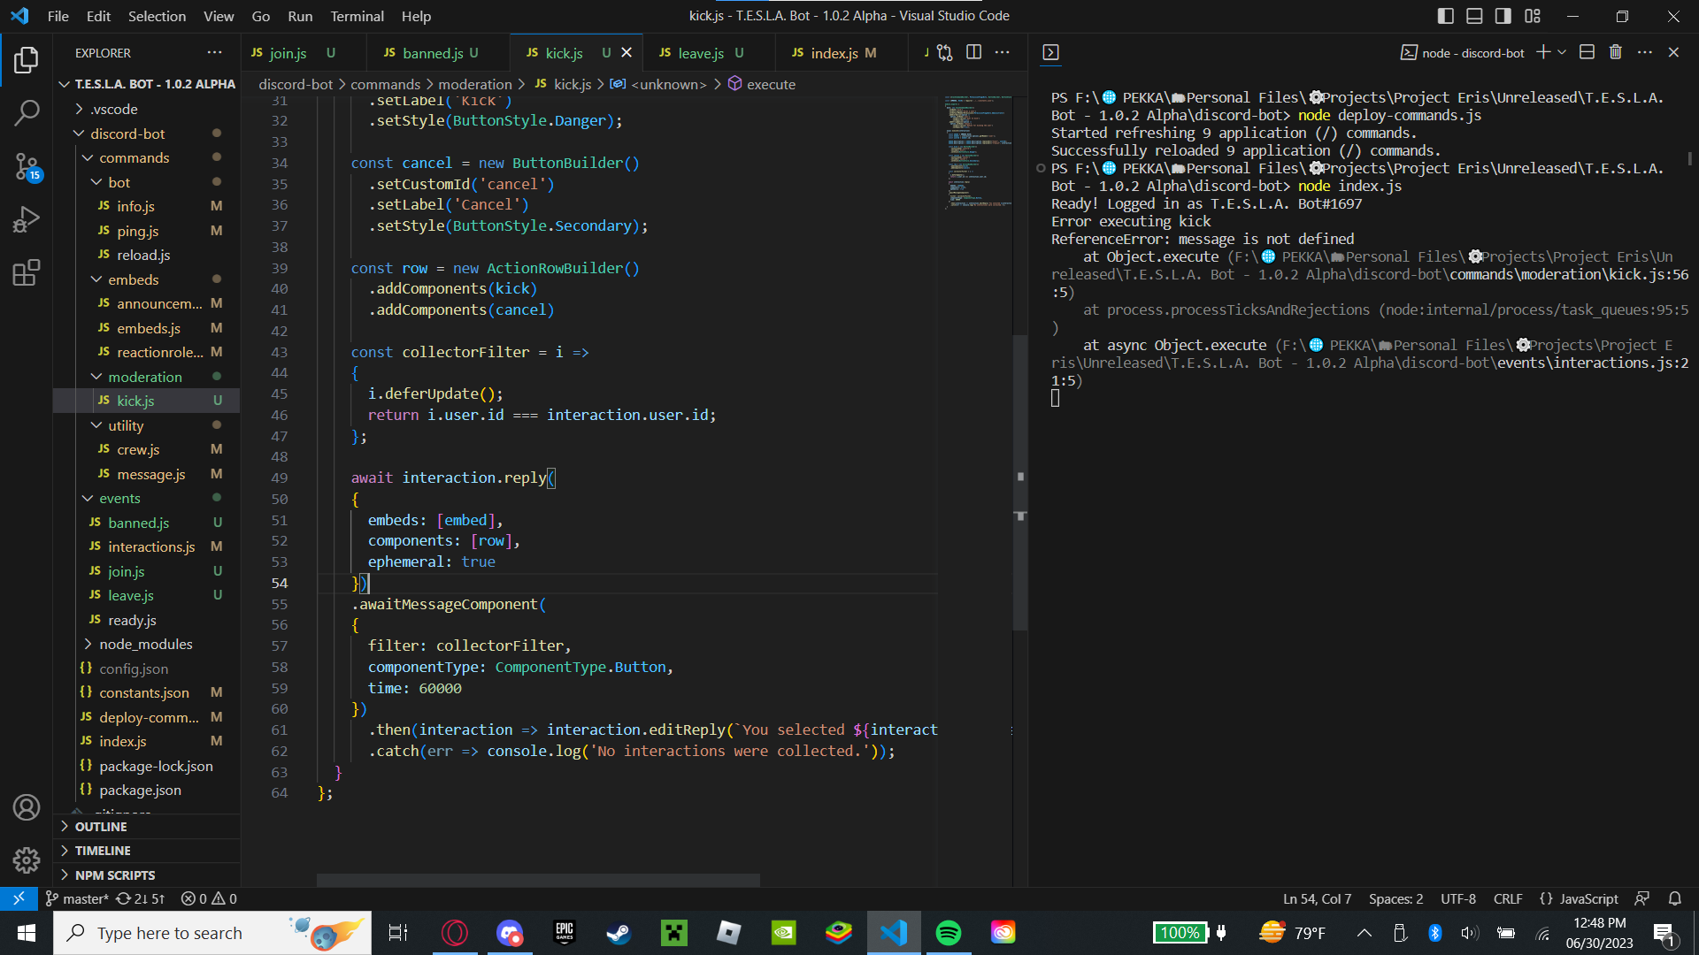This screenshot has width=1699, height=955.
Task: Open the Accounts menu icon
Action: pos(27,807)
